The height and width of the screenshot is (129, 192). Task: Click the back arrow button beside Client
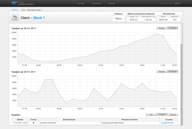click(x=15, y=17)
